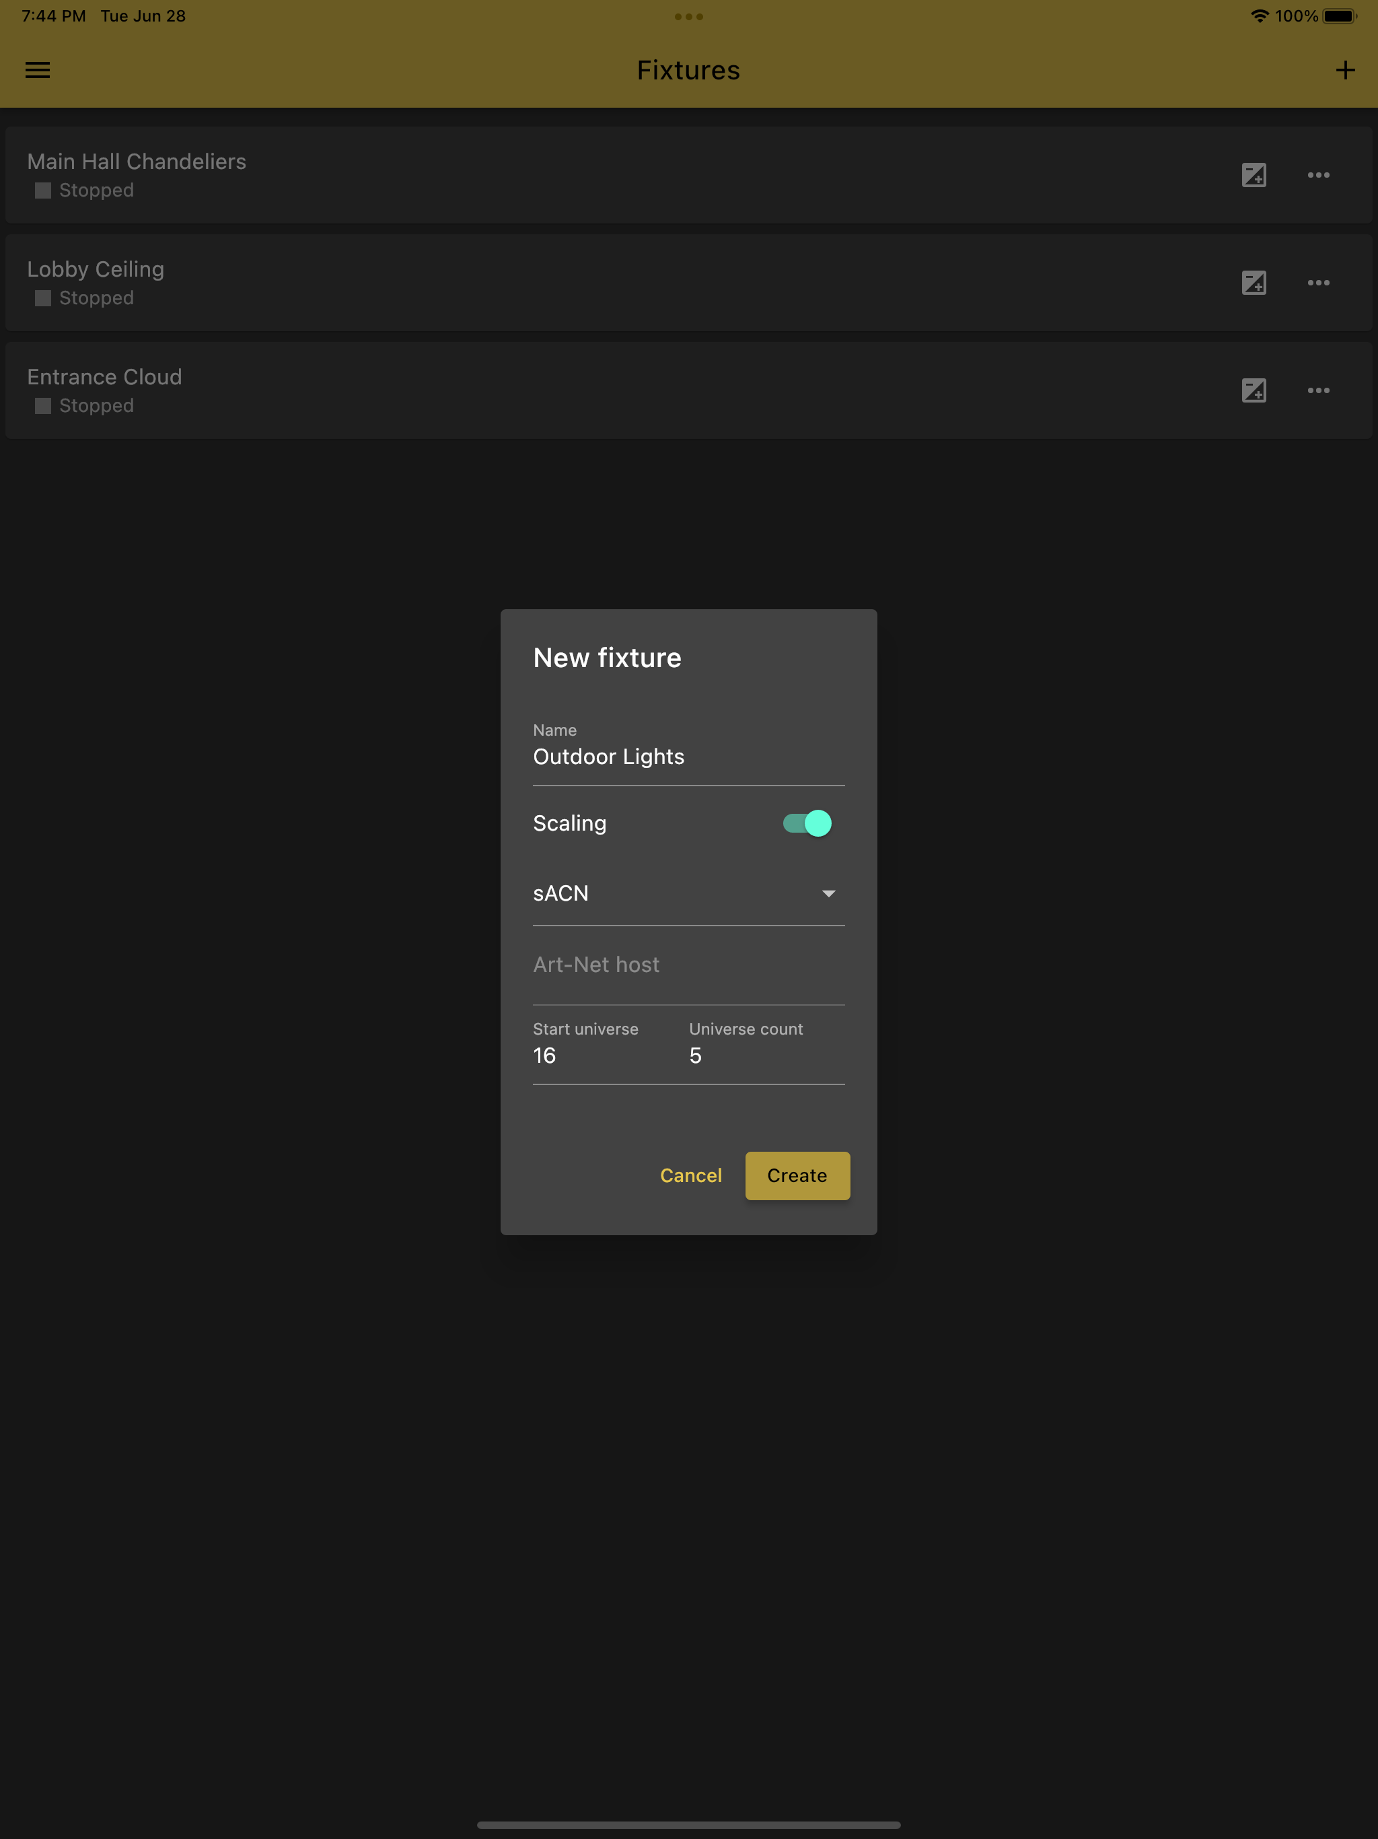Select the Entrance Cloud fixture name

coord(105,376)
